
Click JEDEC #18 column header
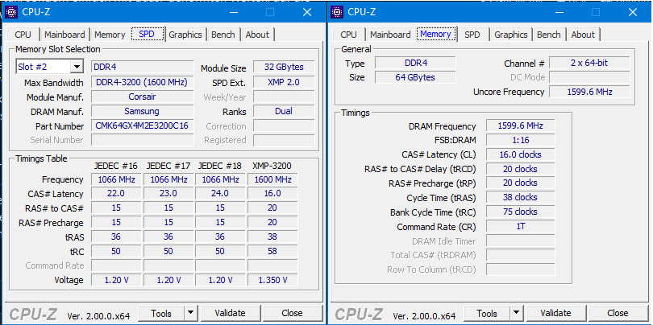220,166
